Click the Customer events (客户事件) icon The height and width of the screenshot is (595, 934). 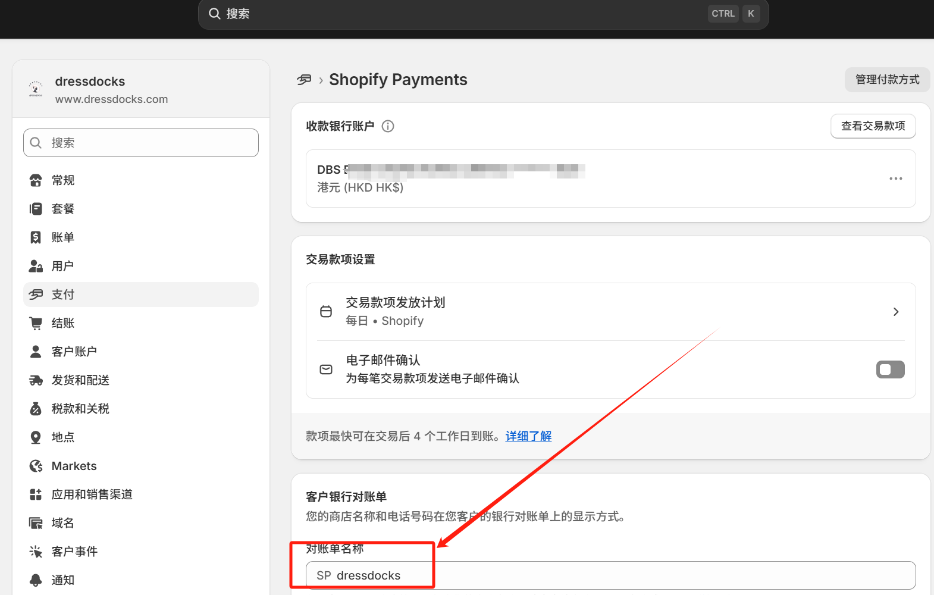click(36, 552)
